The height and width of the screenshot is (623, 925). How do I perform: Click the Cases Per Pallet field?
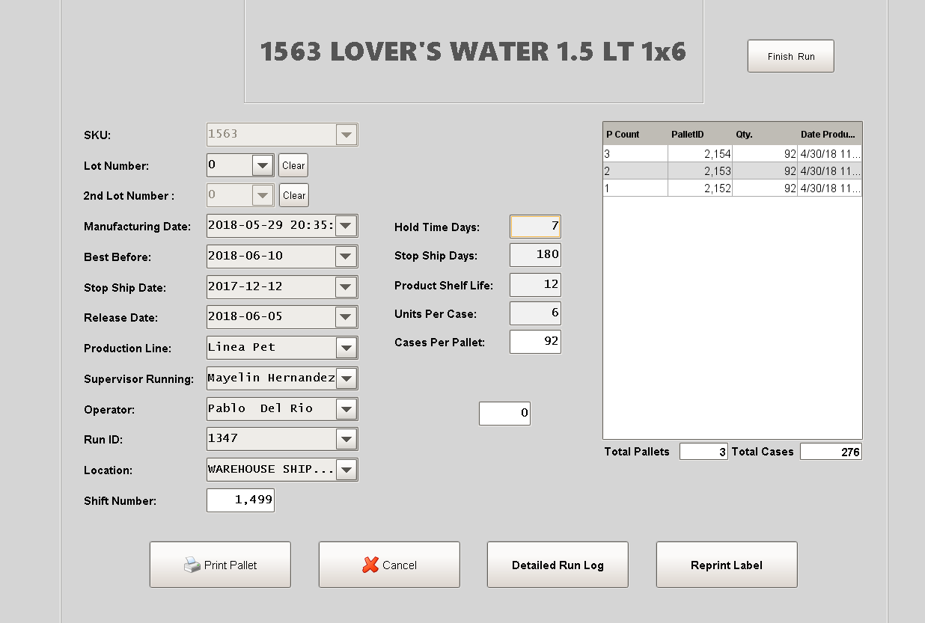[535, 342]
